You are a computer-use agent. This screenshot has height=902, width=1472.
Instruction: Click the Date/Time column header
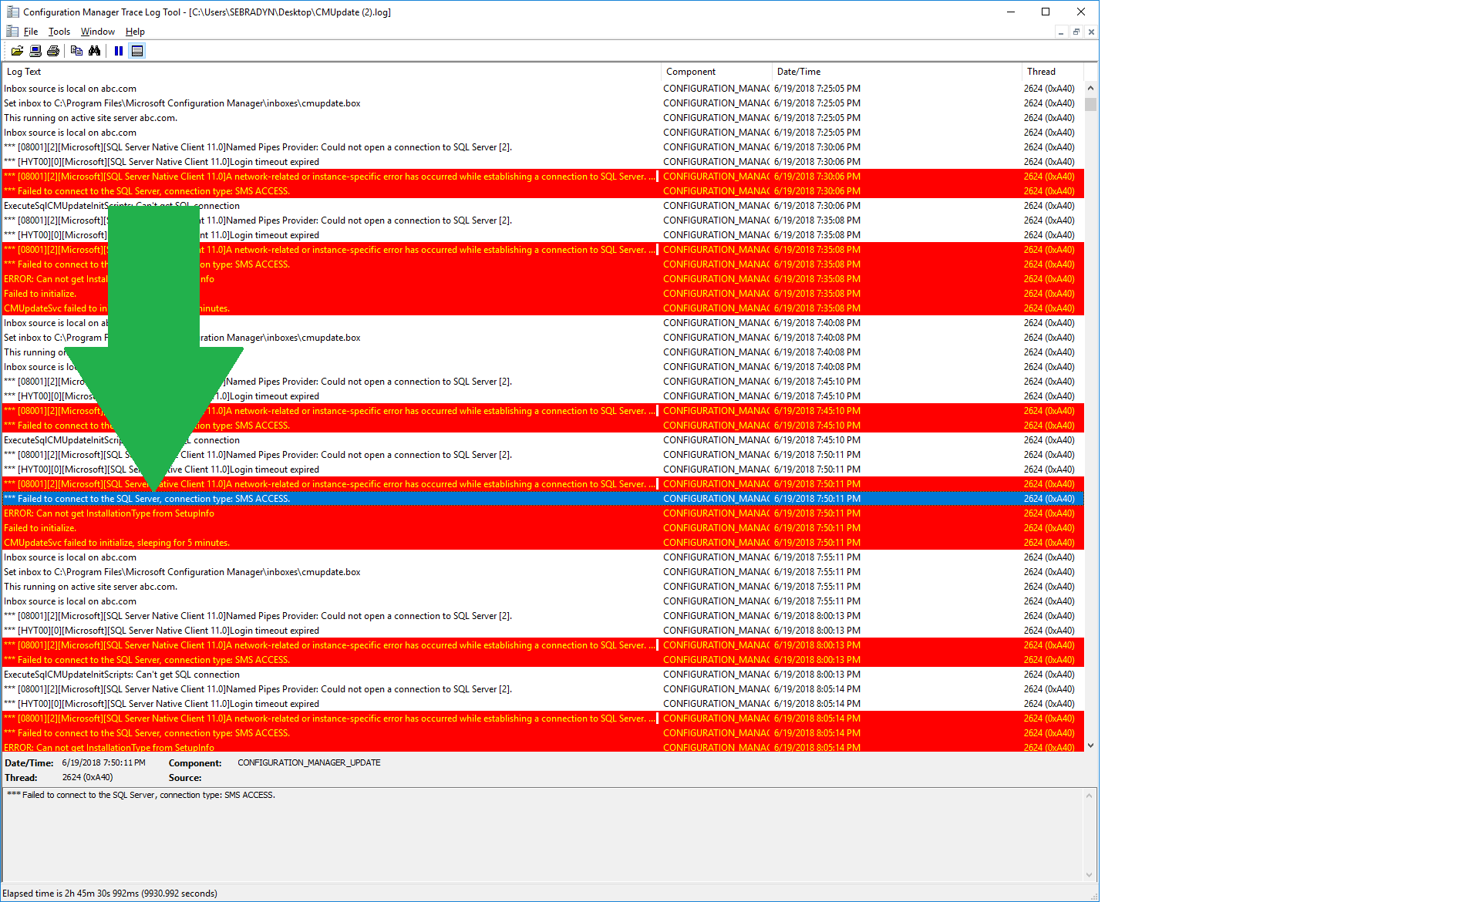(x=897, y=72)
